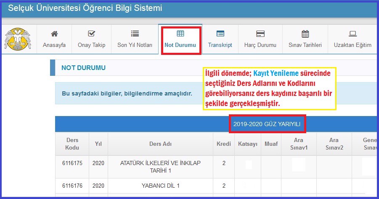The height and width of the screenshot is (199, 379).
Task: Click the Selçuk University eagle logo
Action: point(15,39)
